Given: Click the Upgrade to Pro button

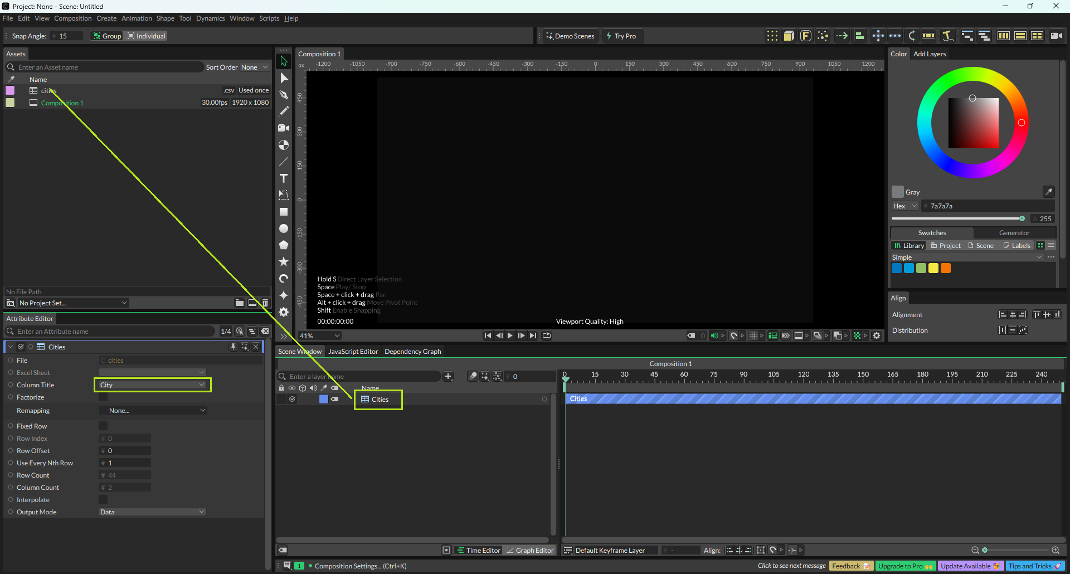Looking at the screenshot, I should (x=904, y=566).
